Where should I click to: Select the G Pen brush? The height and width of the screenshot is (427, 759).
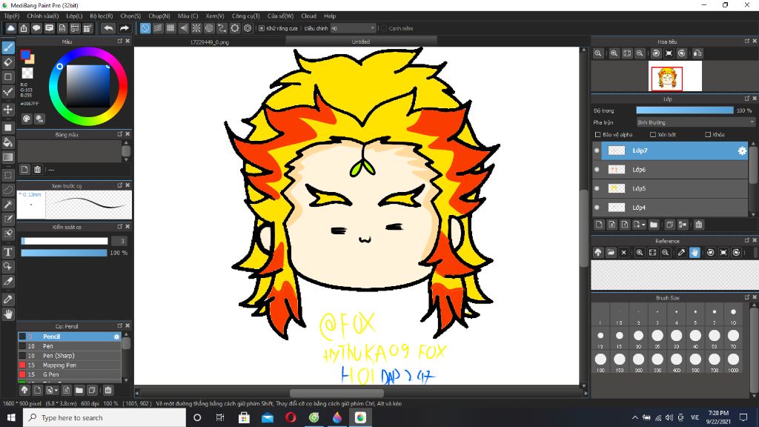click(69, 374)
